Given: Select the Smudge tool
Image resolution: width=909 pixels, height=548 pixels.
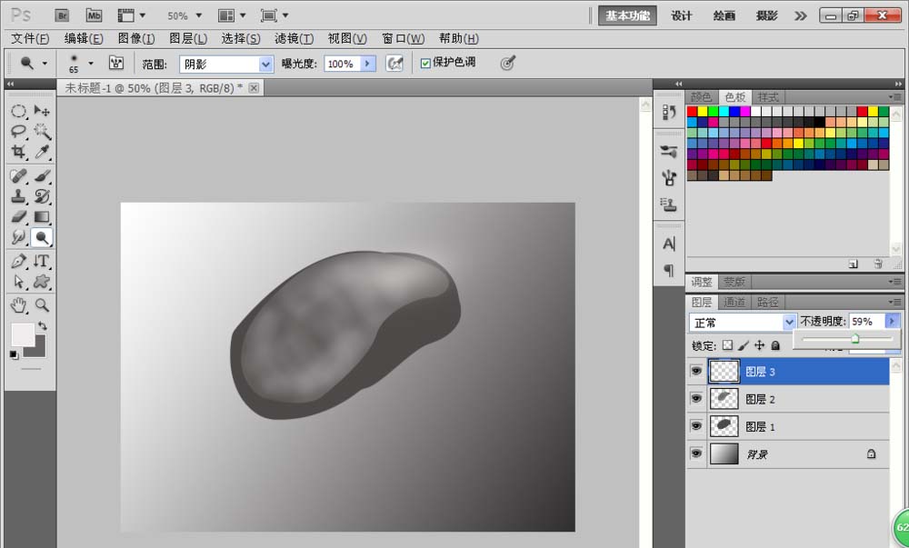Looking at the screenshot, I should (18, 237).
